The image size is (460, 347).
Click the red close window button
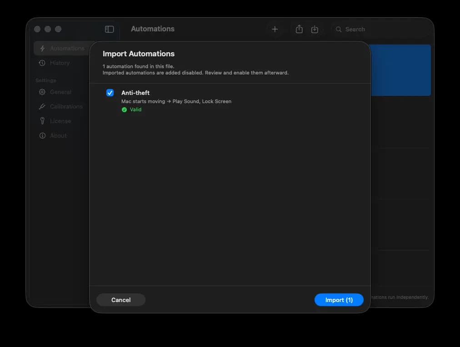pos(37,29)
